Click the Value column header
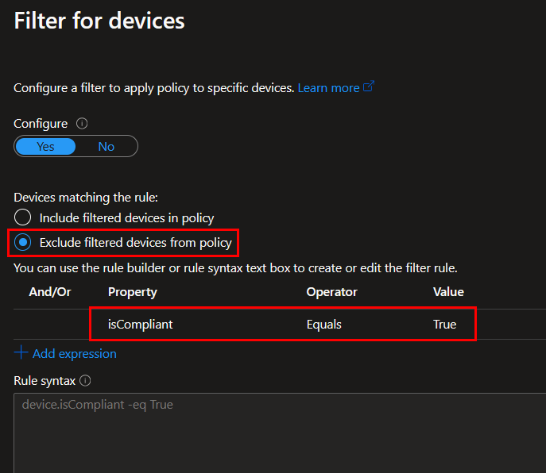Viewport: 546px width, 473px height. tap(448, 292)
